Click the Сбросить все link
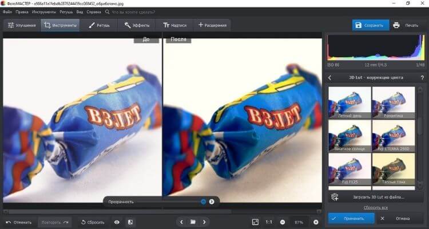This screenshot has height=229, width=429. coord(376,207)
